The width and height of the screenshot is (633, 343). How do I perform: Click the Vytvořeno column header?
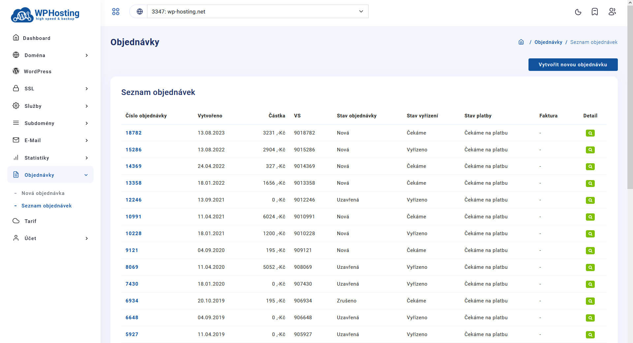click(210, 116)
